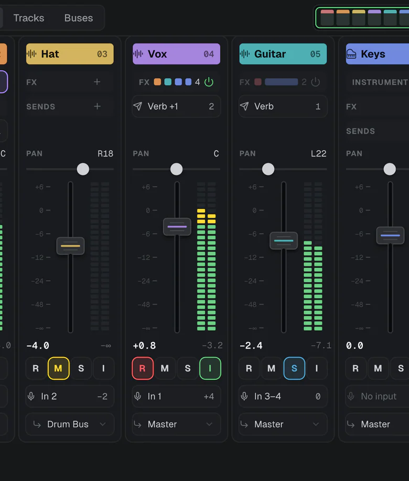Click the Keys track piano icon
This screenshot has width=409, height=481.
pyautogui.click(x=351, y=54)
